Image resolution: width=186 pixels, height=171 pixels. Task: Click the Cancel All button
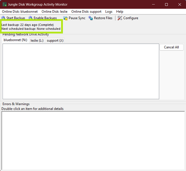pos(171,47)
